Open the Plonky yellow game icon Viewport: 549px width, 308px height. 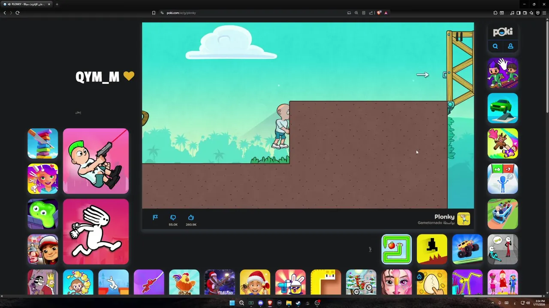click(464, 219)
